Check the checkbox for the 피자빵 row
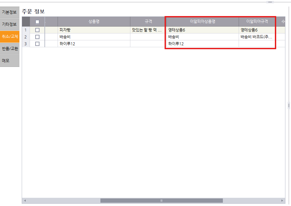Image resolution: width=291 pixels, height=206 pixels. [37, 30]
